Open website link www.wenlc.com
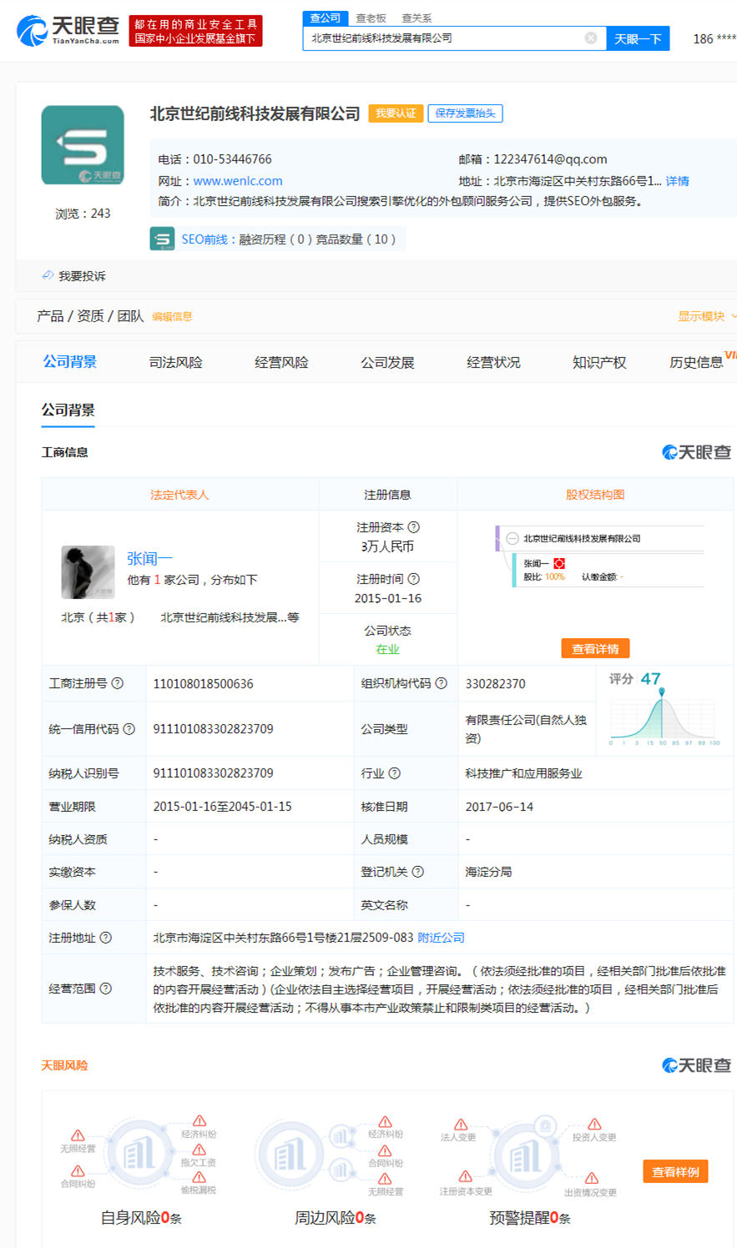737x1248 pixels. pyautogui.click(x=238, y=181)
